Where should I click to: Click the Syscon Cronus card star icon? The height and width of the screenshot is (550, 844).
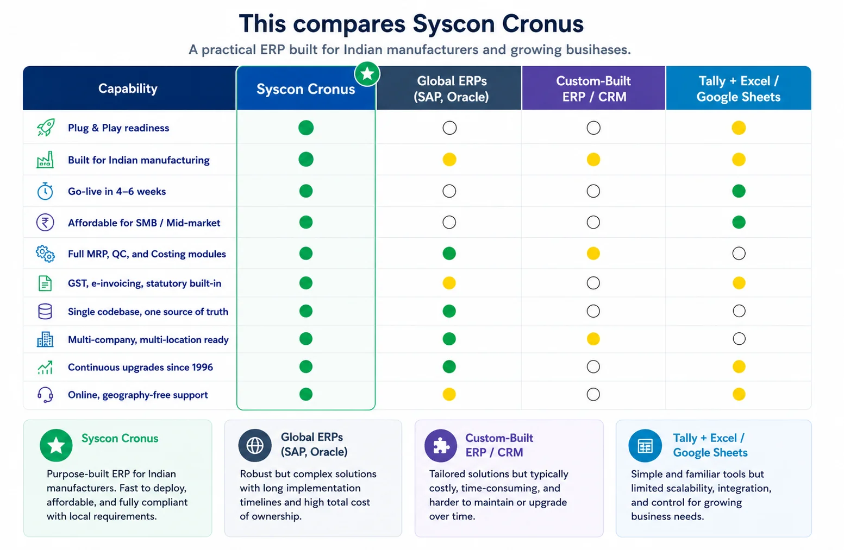[56, 445]
